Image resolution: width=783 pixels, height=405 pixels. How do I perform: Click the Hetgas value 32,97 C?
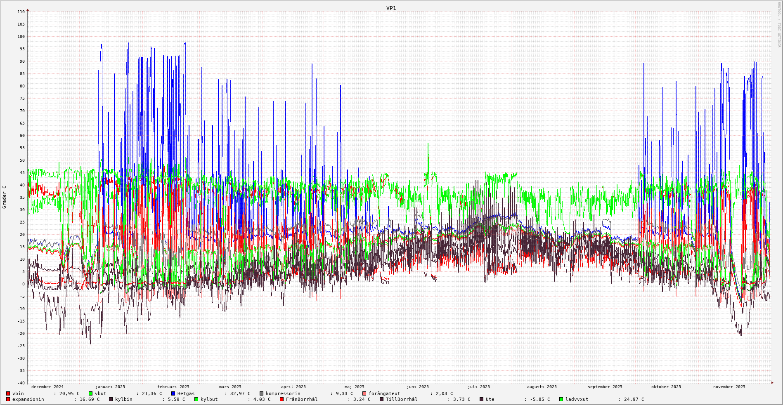pyautogui.click(x=237, y=393)
